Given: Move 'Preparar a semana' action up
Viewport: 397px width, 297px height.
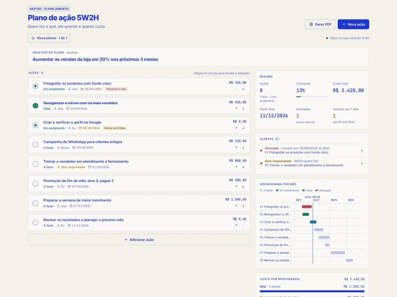Looking at the screenshot, I should click(x=236, y=206).
